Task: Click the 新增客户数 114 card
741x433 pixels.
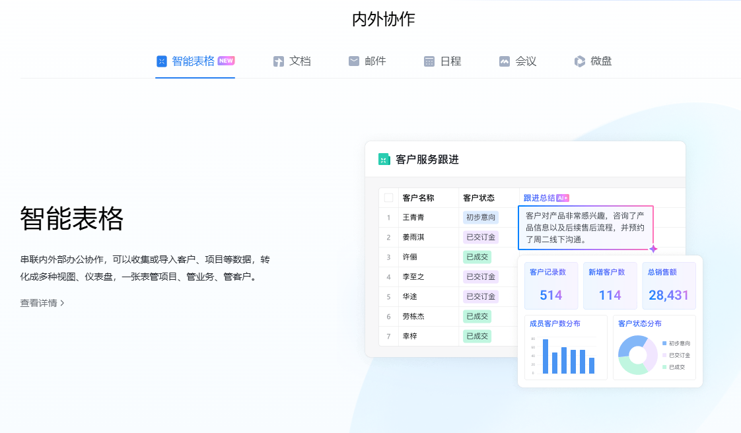Action: point(610,286)
